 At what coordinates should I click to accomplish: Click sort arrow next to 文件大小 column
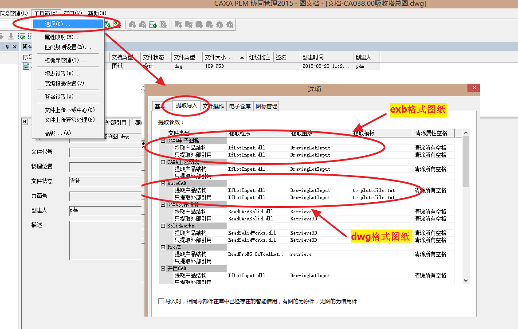point(242,58)
